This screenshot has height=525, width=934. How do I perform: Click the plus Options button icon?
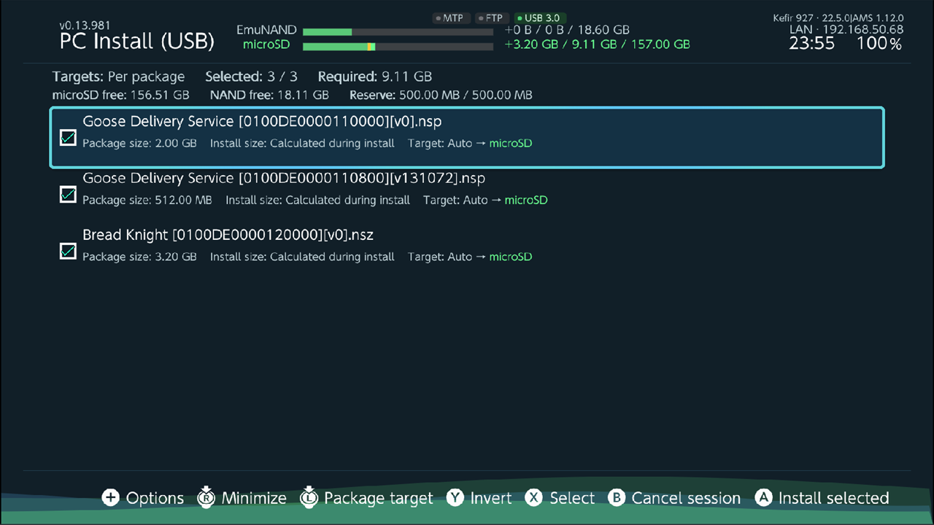(x=110, y=498)
